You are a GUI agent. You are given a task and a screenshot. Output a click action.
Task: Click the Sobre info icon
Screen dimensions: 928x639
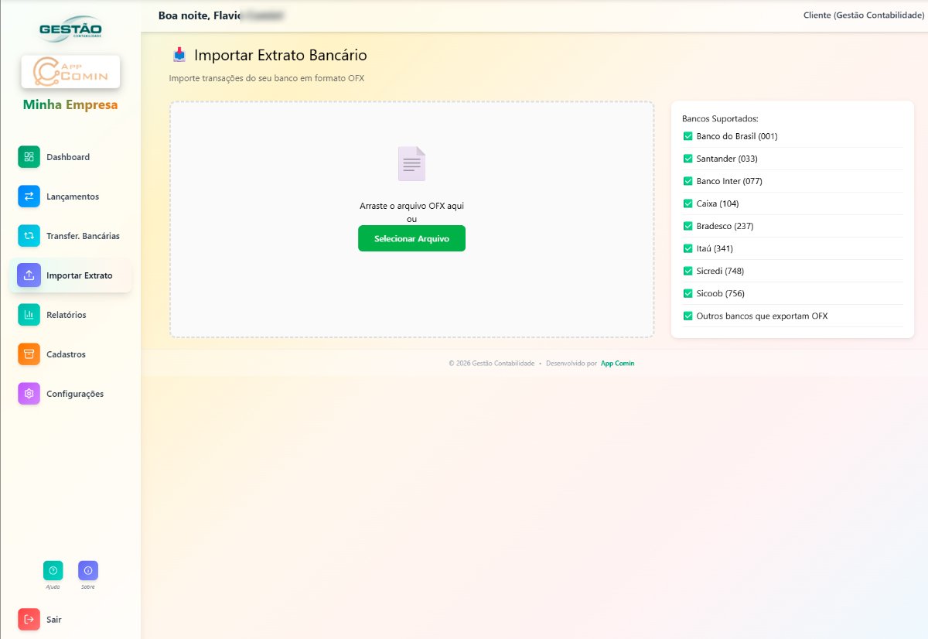pos(88,571)
